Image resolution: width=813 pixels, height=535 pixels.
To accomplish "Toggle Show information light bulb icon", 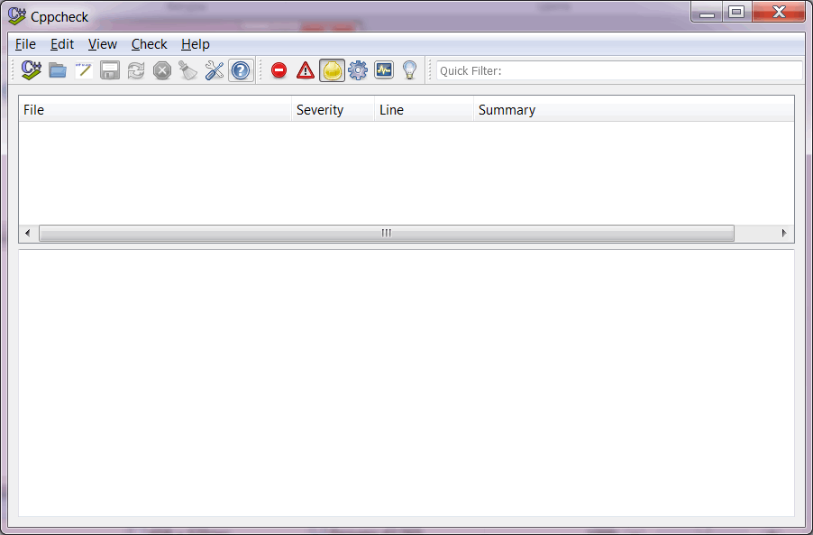I will pyautogui.click(x=409, y=70).
